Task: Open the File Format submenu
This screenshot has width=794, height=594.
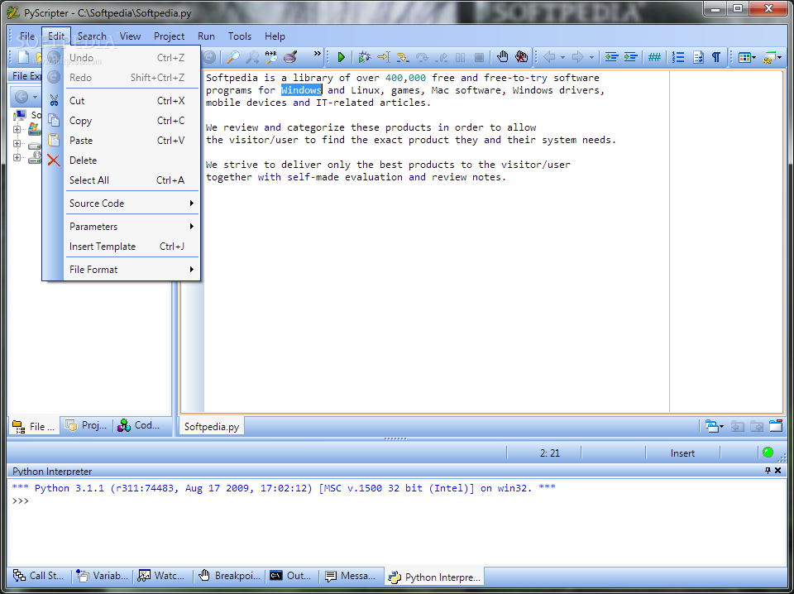Action: point(132,270)
